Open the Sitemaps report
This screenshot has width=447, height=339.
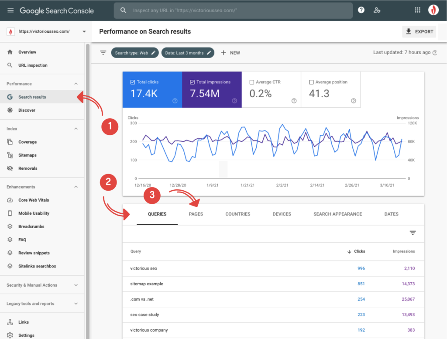click(x=27, y=155)
